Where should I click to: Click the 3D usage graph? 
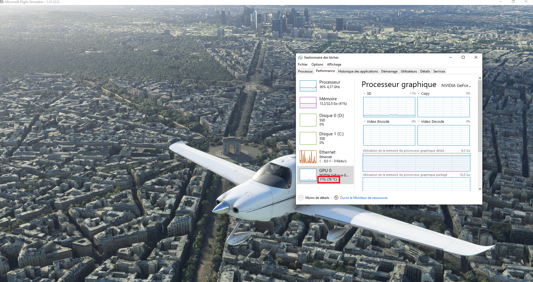pos(389,107)
